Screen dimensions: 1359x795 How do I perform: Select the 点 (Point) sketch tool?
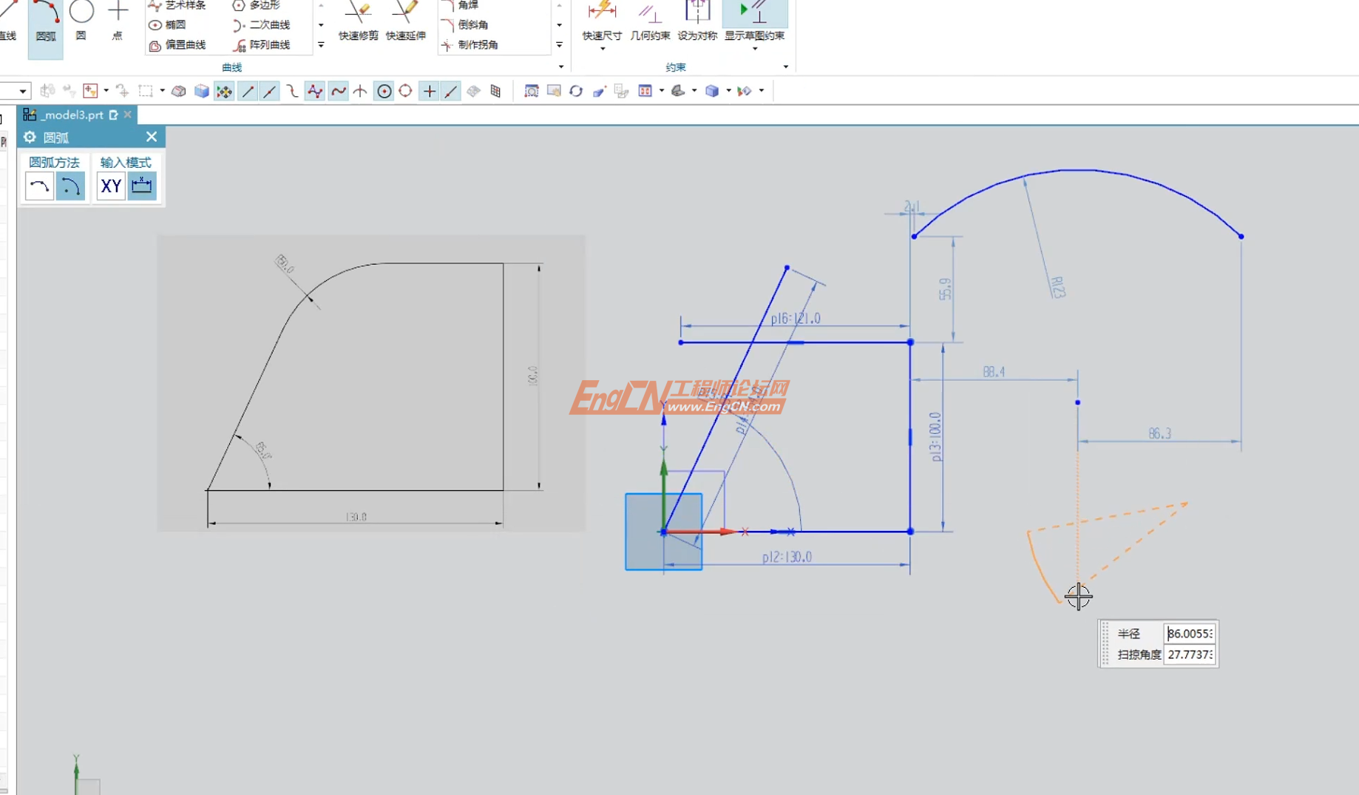[118, 21]
